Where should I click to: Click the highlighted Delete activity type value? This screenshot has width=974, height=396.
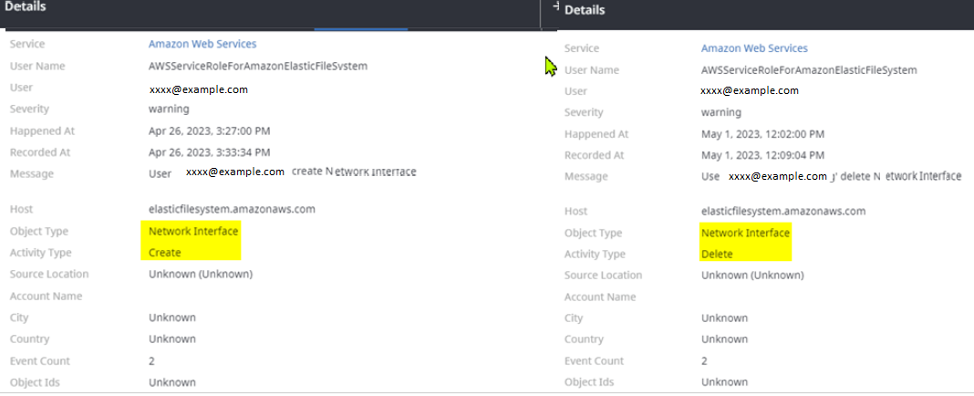tap(717, 255)
